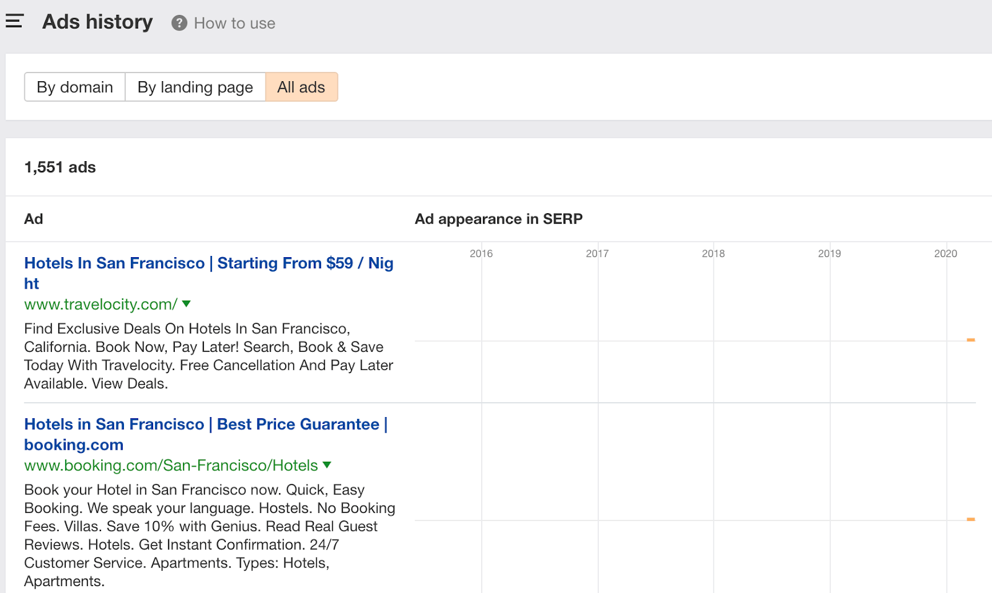Expand the dropdown arrow beside travelocity.com URL
Screen dimensions: 992x593
click(187, 304)
